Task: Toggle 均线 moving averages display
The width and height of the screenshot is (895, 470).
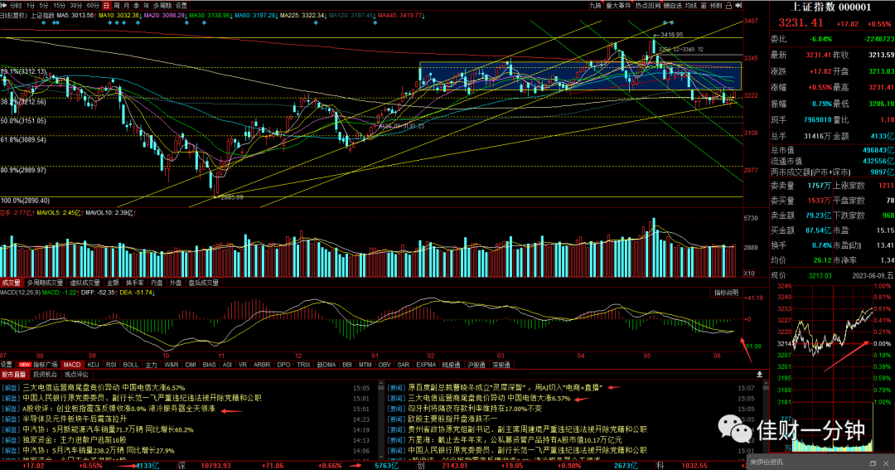Action: (x=691, y=5)
